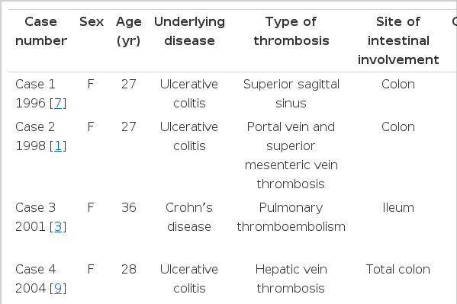Select Portal vein and superior mesenteric cell

click(x=291, y=155)
